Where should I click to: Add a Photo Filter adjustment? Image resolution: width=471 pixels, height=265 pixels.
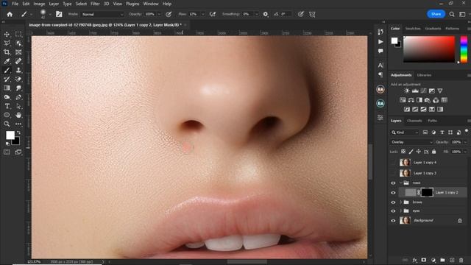pyautogui.click(x=428, y=100)
